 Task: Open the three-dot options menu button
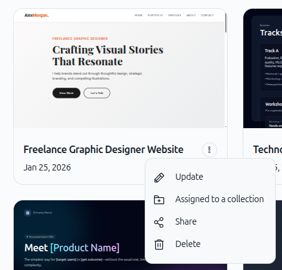click(210, 150)
